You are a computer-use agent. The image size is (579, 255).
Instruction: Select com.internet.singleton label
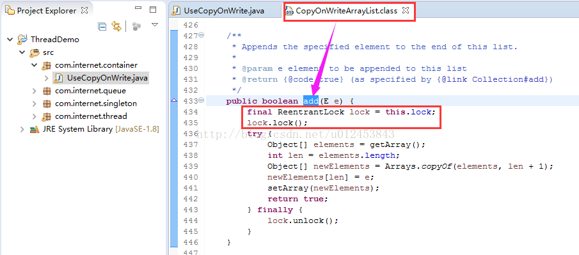pyautogui.click(x=96, y=104)
